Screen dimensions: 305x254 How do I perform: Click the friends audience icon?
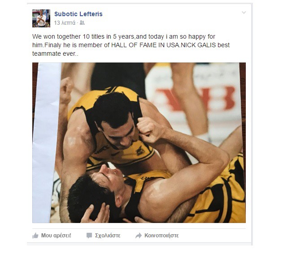82,23
